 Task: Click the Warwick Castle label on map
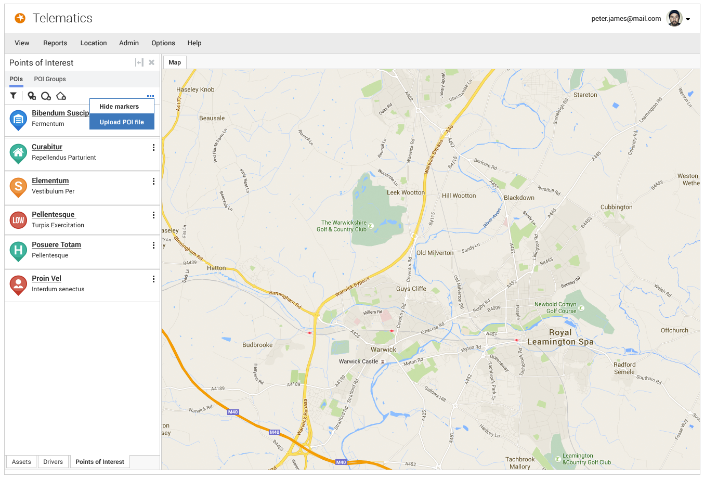(358, 361)
